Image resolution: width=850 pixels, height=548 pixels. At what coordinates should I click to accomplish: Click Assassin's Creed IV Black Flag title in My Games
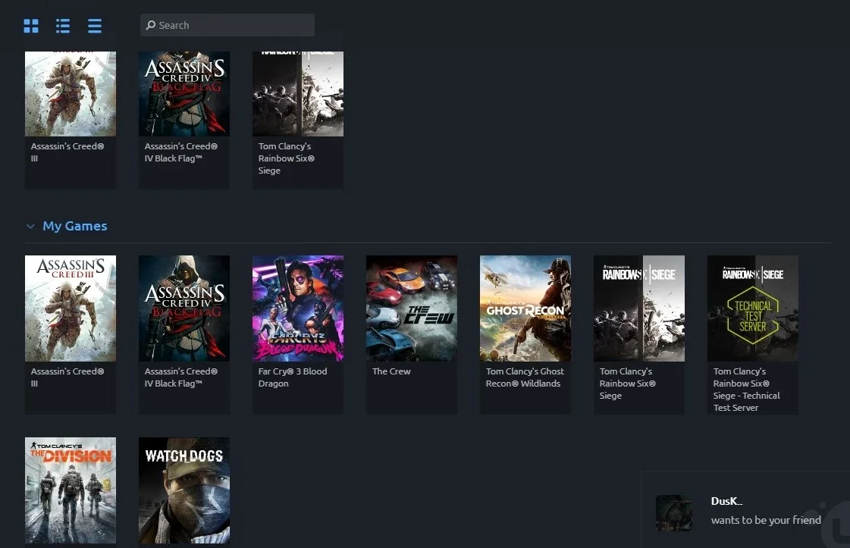pos(181,377)
